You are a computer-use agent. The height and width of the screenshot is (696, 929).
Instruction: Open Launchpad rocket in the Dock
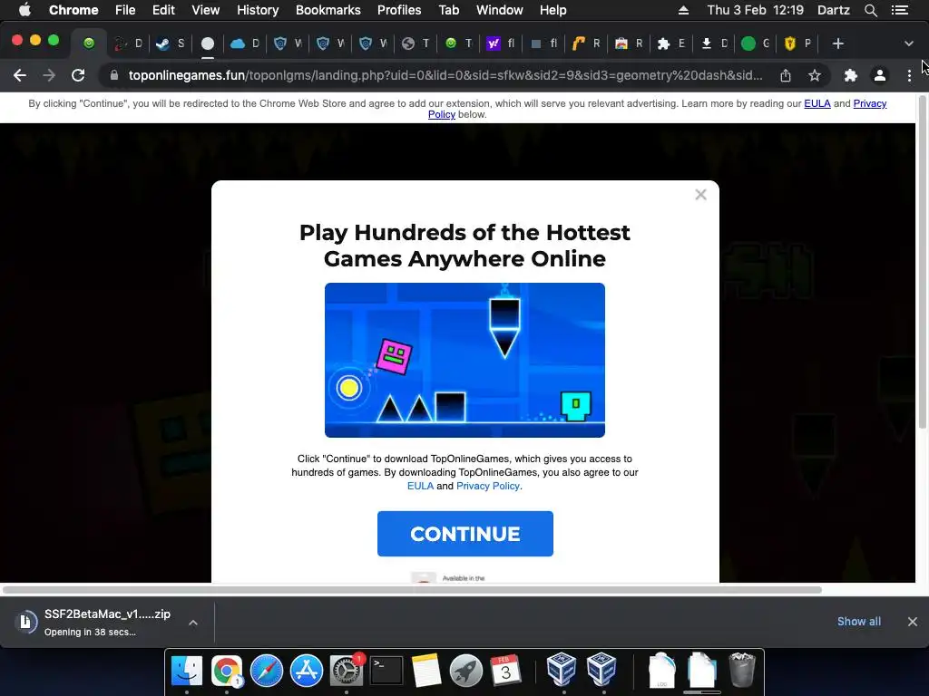click(466, 671)
